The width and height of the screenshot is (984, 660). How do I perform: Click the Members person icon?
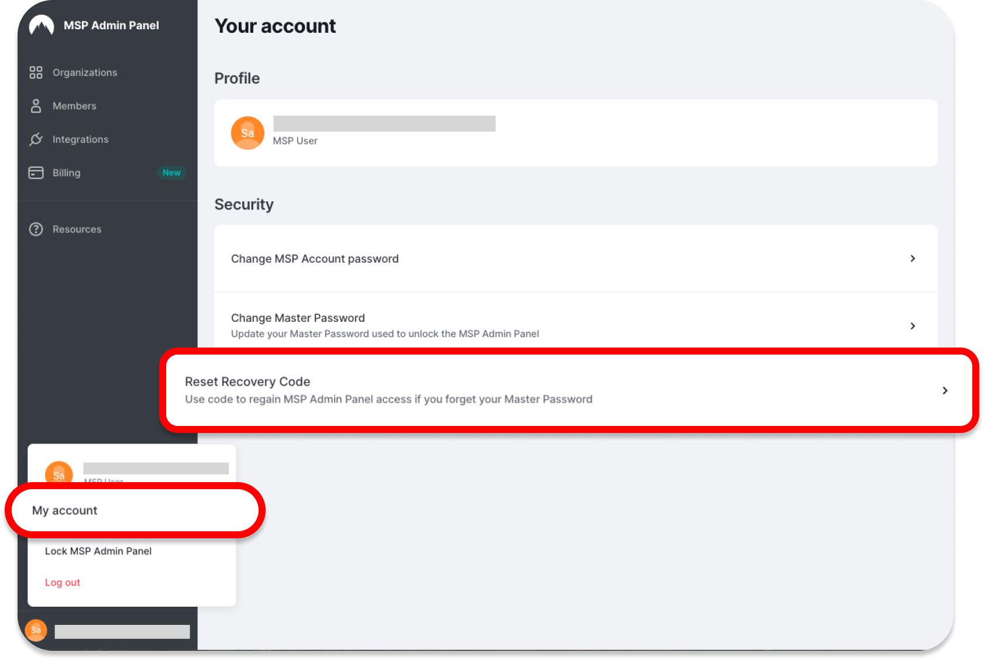pyautogui.click(x=36, y=106)
